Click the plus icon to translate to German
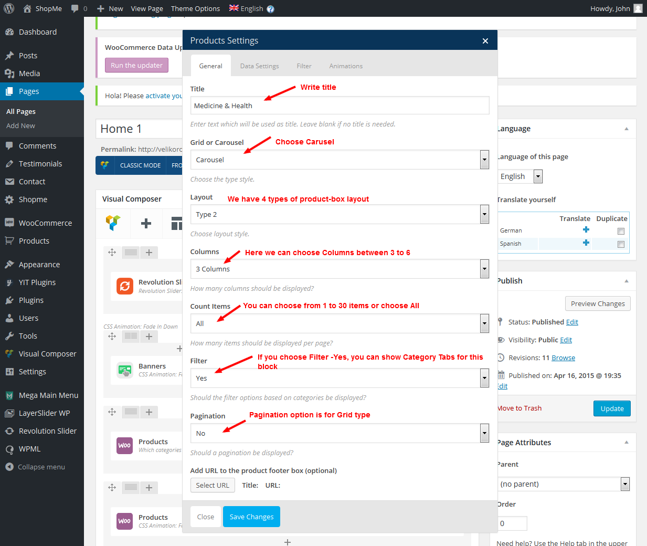The image size is (647, 546). [586, 230]
